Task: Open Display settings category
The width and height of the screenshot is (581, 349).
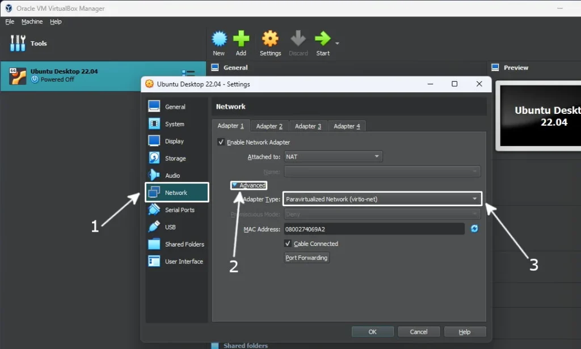Action: pyautogui.click(x=177, y=141)
